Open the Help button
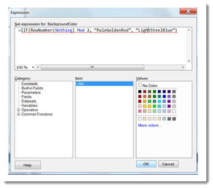The width and height of the screenshot is (213, 188). click(28, 165)
